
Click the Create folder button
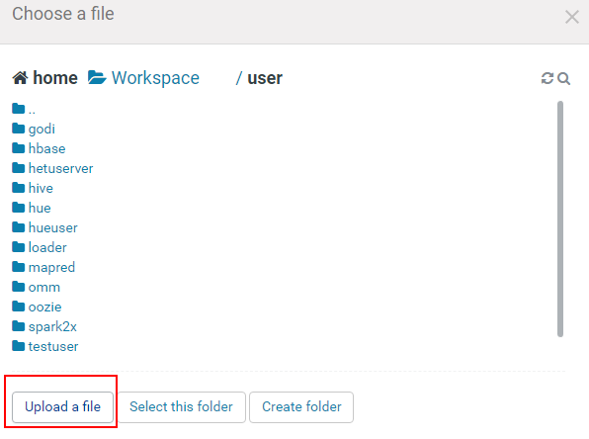click(301, 407)
